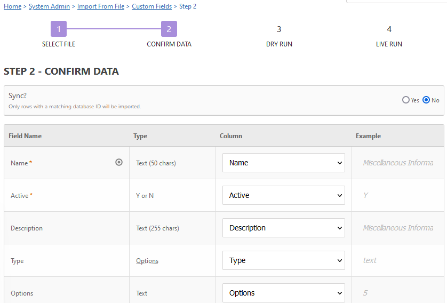Go to step 3 Dry Run
Viewport: 447px width, 303px height.
[x=279, y=29]
